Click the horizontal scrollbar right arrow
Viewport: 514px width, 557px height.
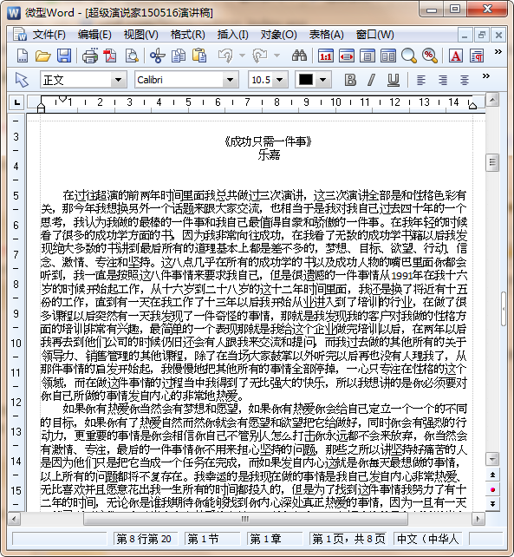click(x=478, y=519)
